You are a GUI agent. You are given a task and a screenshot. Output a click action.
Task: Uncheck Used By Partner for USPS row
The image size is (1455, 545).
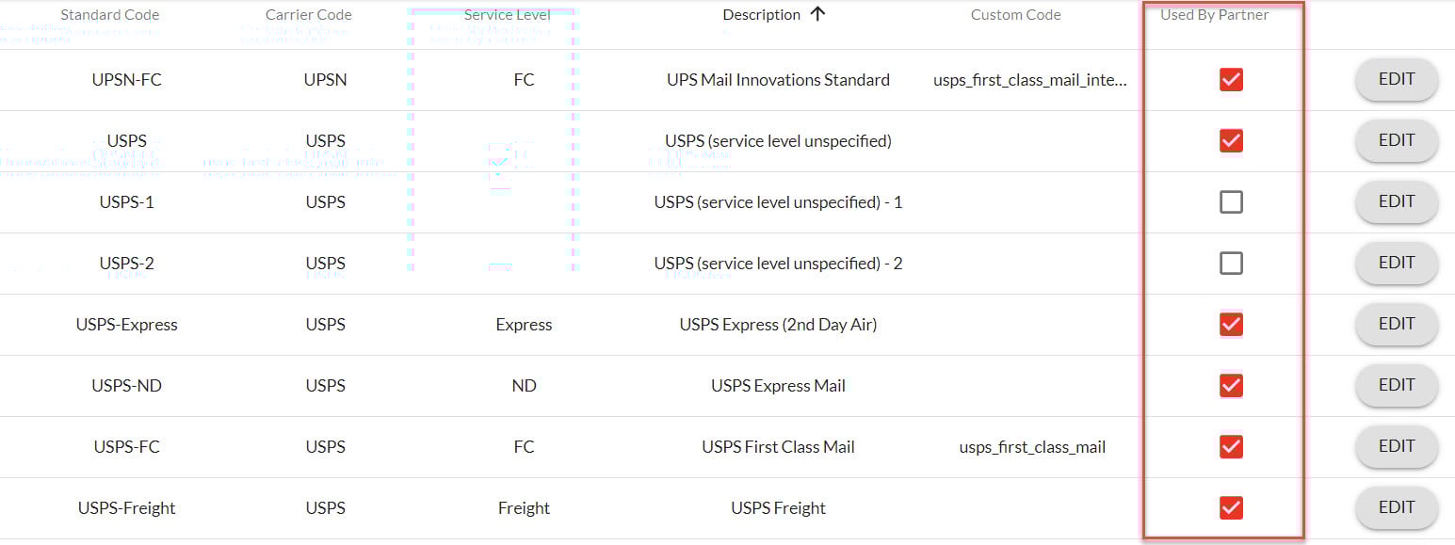click(x=1230, y=141)
